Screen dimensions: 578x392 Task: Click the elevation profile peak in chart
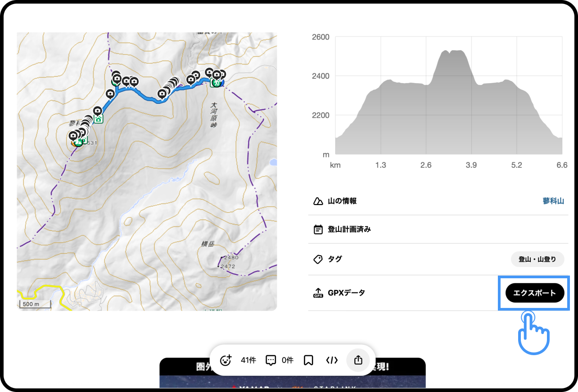pyautogui.click(x=452, y=51)
